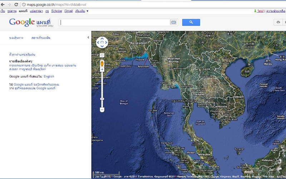Click the zoom slider handle
The image size is (286, 179).
[x=102, y=99]
